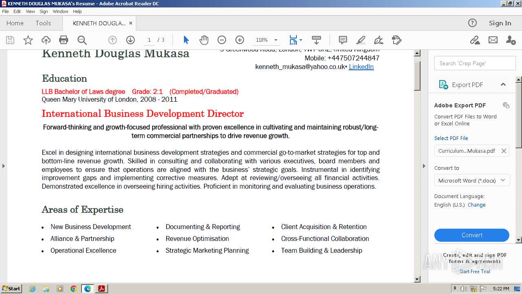Print the document with printer icon
The image size is (522, 294).
(64, 40)
